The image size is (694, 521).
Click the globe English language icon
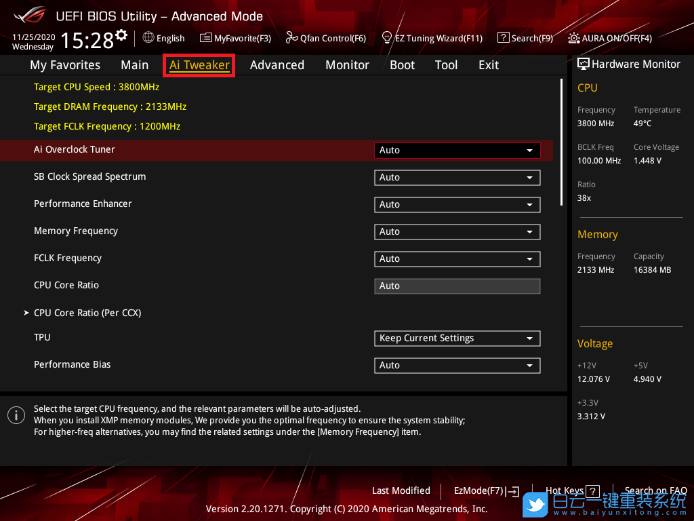(148, 38)
